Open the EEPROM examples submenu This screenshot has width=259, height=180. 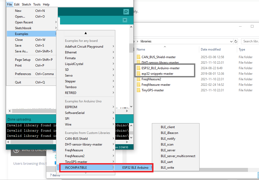pos(86,107)
